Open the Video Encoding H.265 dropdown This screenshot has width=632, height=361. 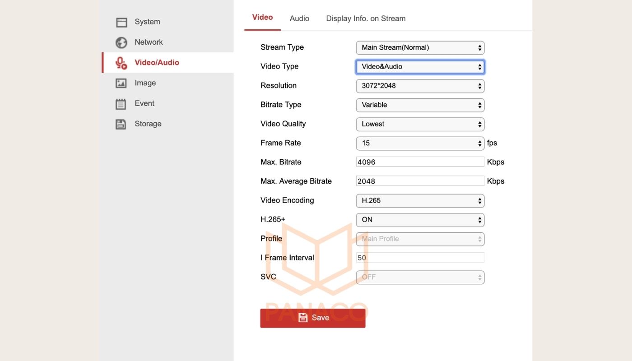[420, 201]
